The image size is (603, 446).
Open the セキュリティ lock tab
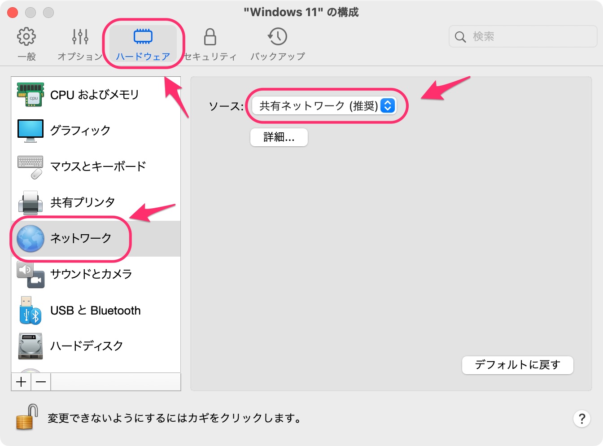pos(210,44)
